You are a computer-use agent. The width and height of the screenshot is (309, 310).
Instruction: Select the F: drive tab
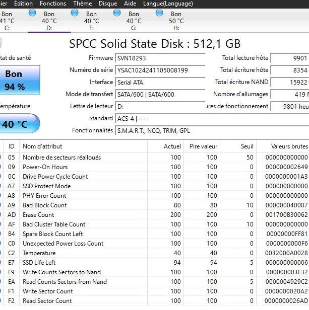(92, 21)
